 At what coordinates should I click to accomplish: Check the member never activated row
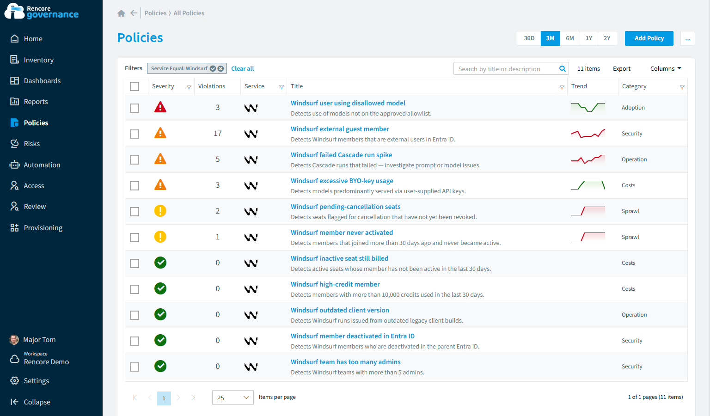click(135, 238)
